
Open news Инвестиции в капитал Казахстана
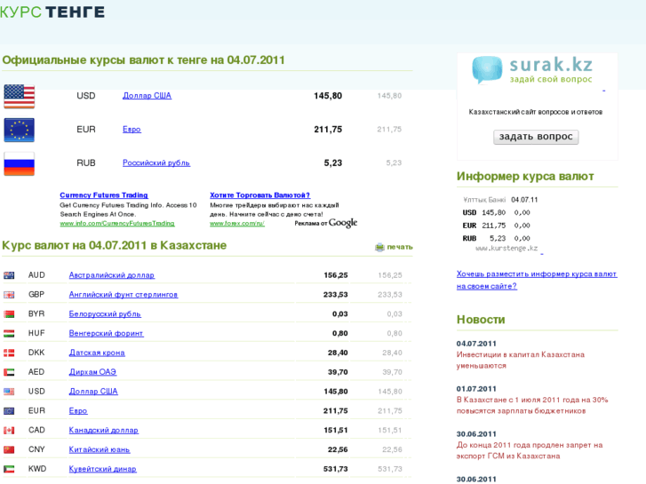[x=521, y=360]
